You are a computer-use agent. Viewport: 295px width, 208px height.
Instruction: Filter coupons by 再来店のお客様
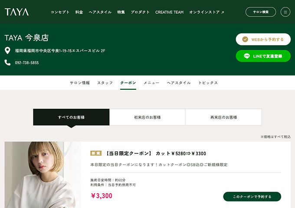tap(223, 117)
